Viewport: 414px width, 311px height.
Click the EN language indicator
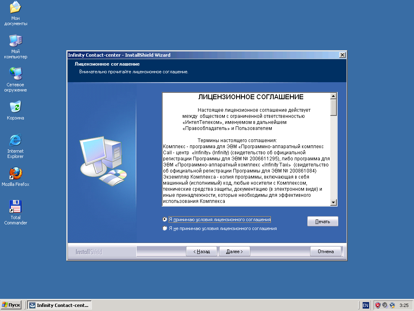pos(365,305)
